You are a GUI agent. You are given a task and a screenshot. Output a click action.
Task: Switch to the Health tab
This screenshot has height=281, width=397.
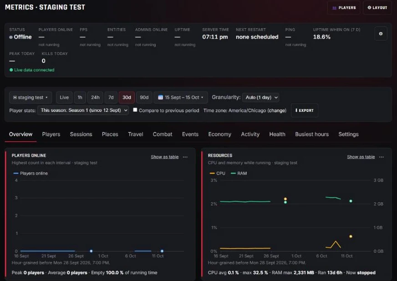[277, 134]
